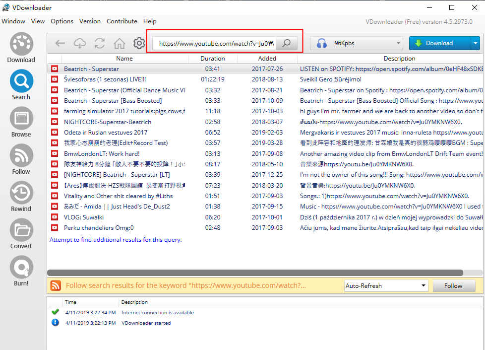Open the Browse section in sidebar
Screen dimensions: 485x350
click(21, 122)
